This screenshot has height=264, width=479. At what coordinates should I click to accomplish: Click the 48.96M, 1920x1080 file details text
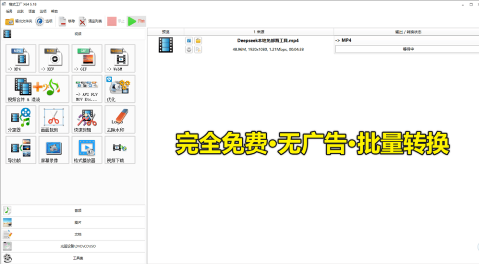point(268,49)
